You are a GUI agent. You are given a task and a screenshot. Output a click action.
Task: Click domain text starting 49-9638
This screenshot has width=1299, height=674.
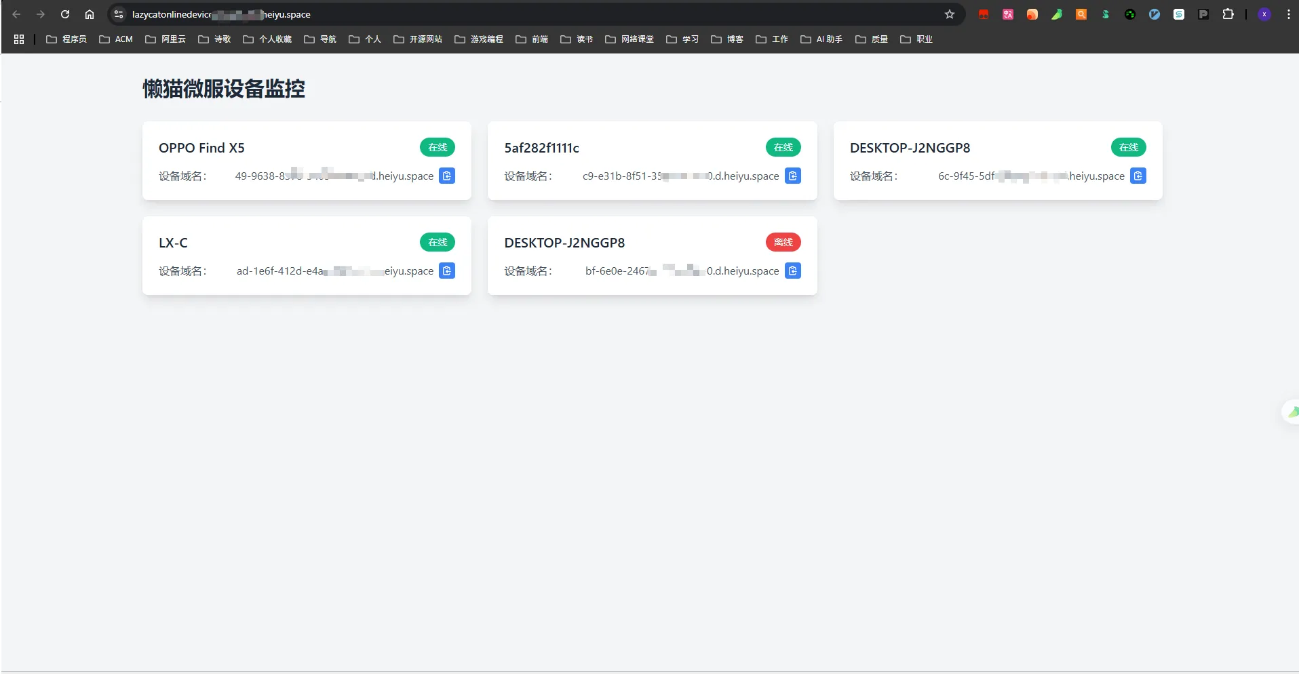(x=334, y=176)
